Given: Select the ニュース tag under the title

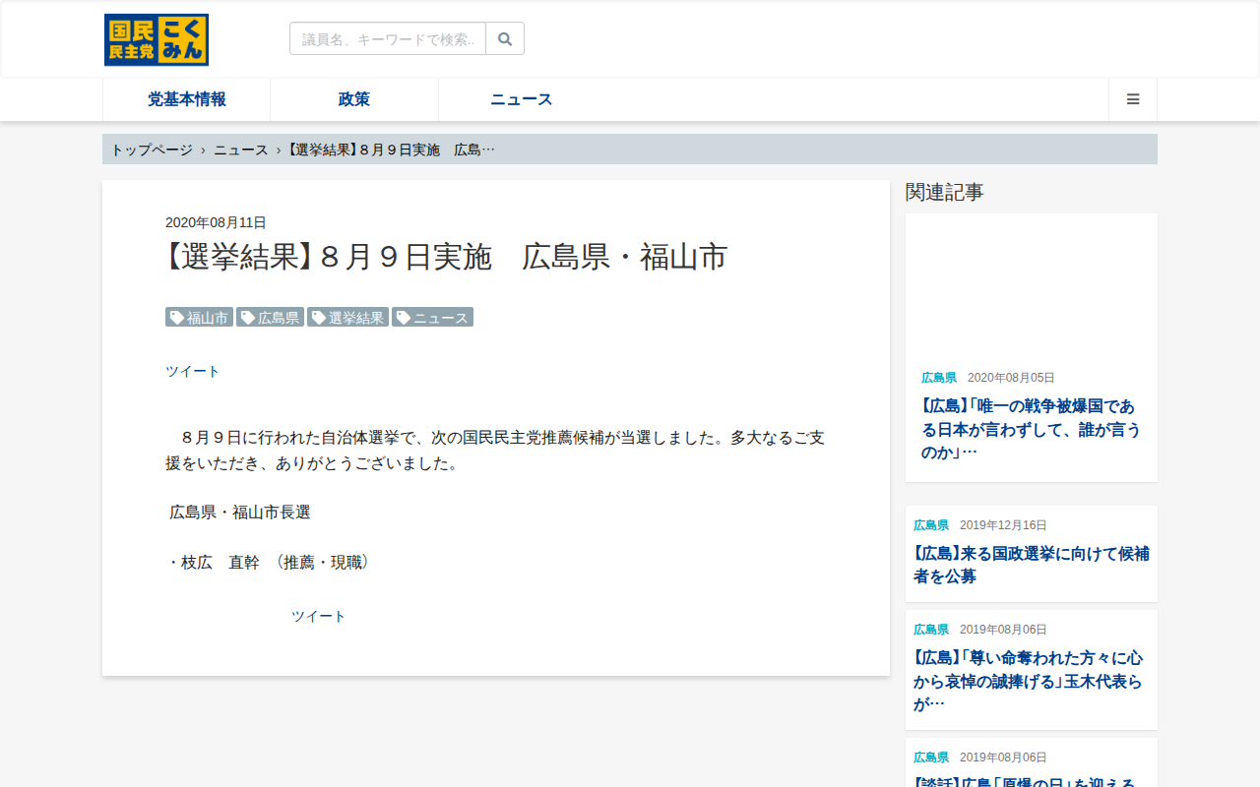Looking at the screenshot, I should [x=432, y=317].
